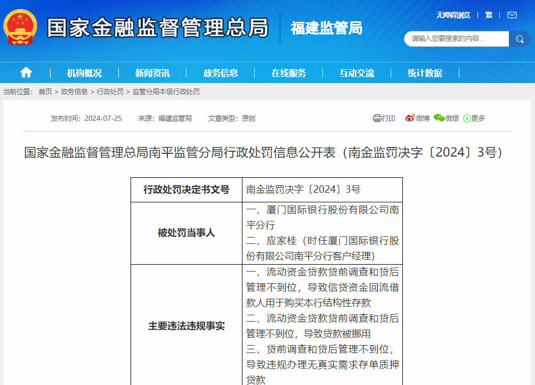
Task: Click the 文章类型：原创 text
Action: click(232, 118)
